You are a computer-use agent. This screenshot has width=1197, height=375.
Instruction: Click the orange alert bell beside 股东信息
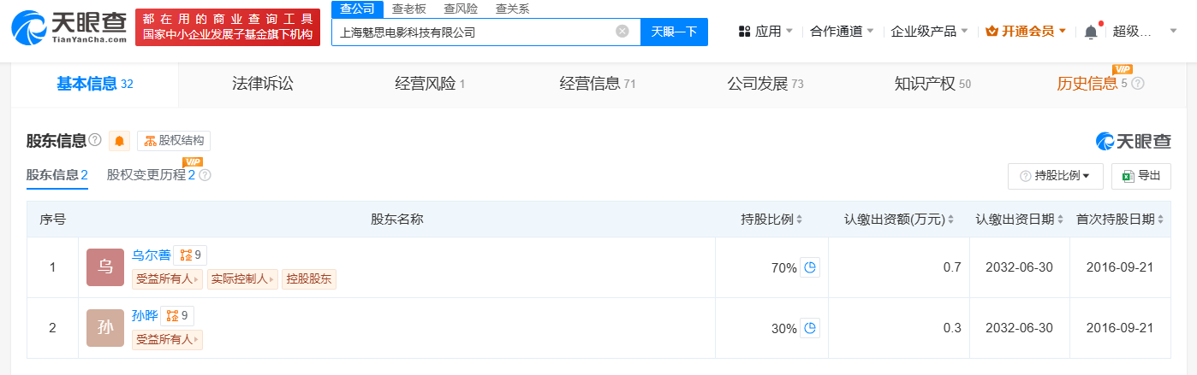119,141
